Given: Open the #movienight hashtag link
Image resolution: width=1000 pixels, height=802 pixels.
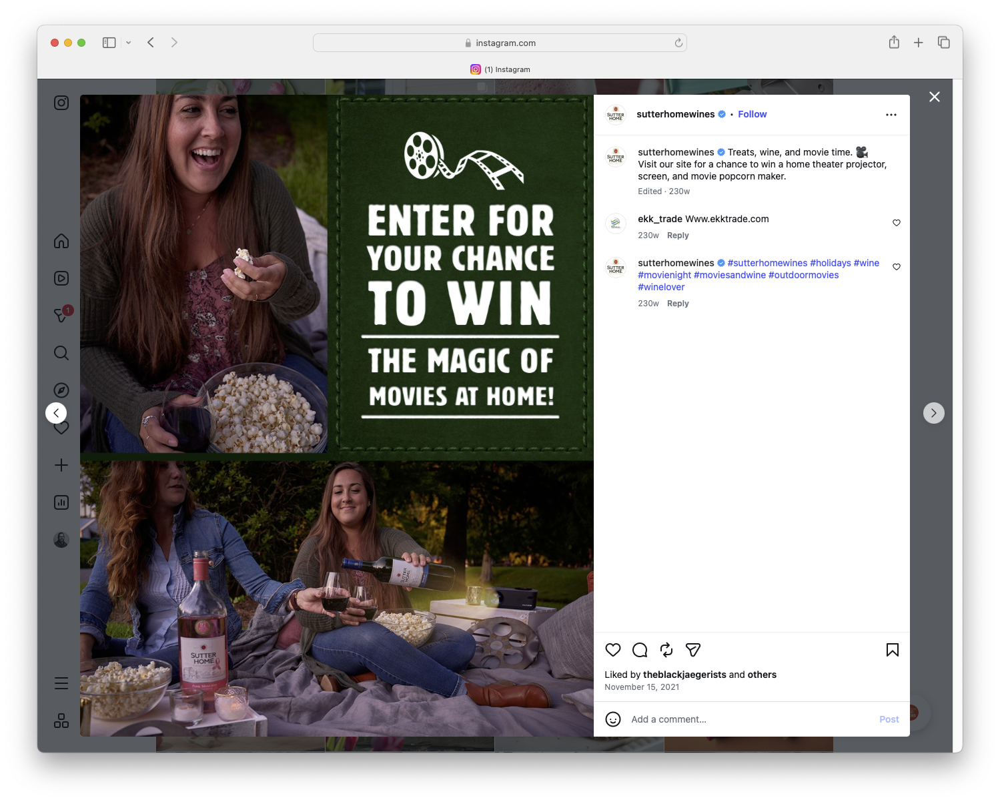Looking at the screenshot, I should [664, 275].
